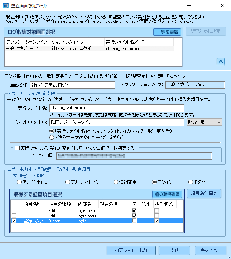The image size is (231, 259).
Task: Toggle 操作ボタン checkbox for login_user row
Action: (x=157, y=210)
